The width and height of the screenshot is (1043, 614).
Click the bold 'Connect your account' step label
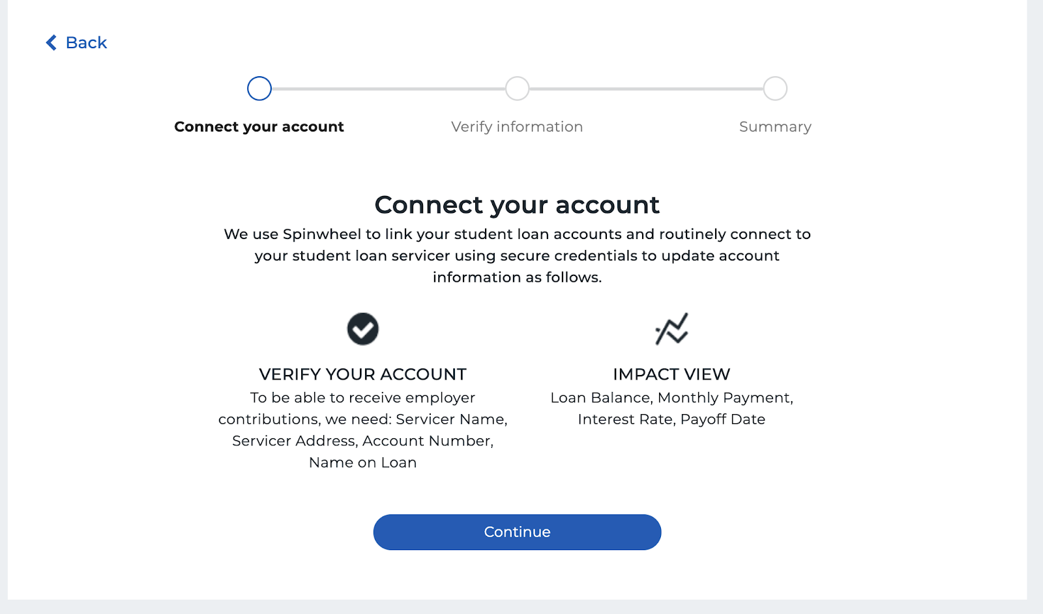point(259,127)
